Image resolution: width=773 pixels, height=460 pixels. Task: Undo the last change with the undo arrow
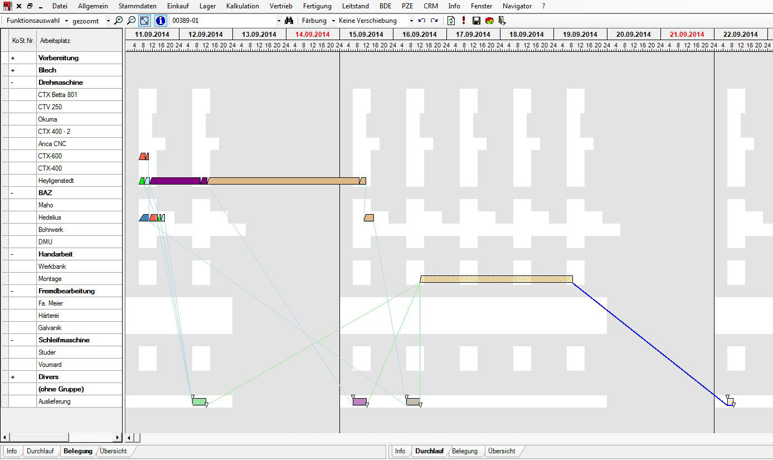422,20
